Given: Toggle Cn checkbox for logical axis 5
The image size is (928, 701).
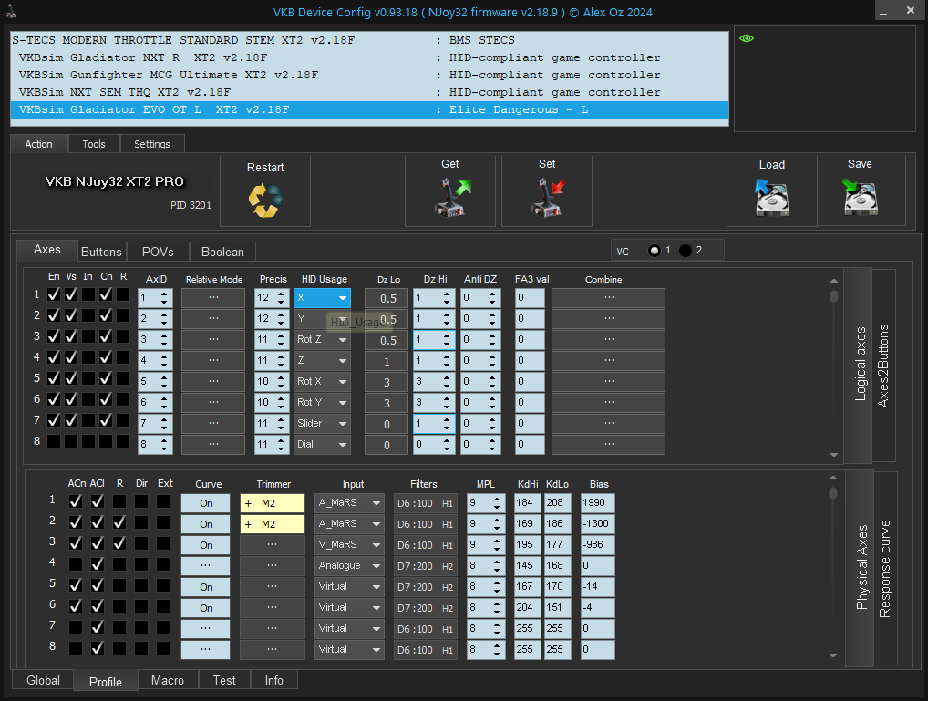Looking at the screenshot, I should [106, 378].
